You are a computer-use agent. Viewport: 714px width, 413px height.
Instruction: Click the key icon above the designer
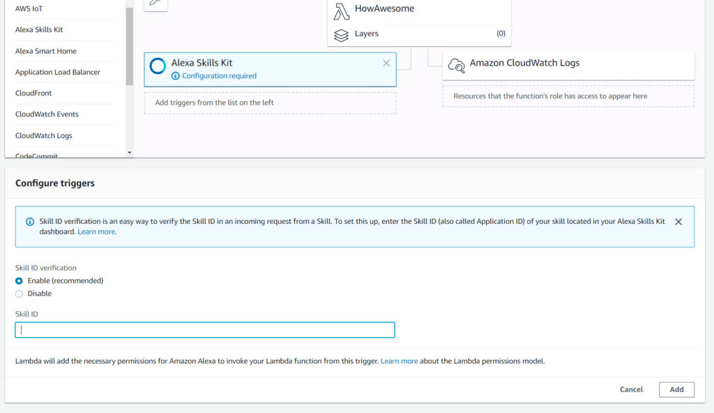(155, 3)
